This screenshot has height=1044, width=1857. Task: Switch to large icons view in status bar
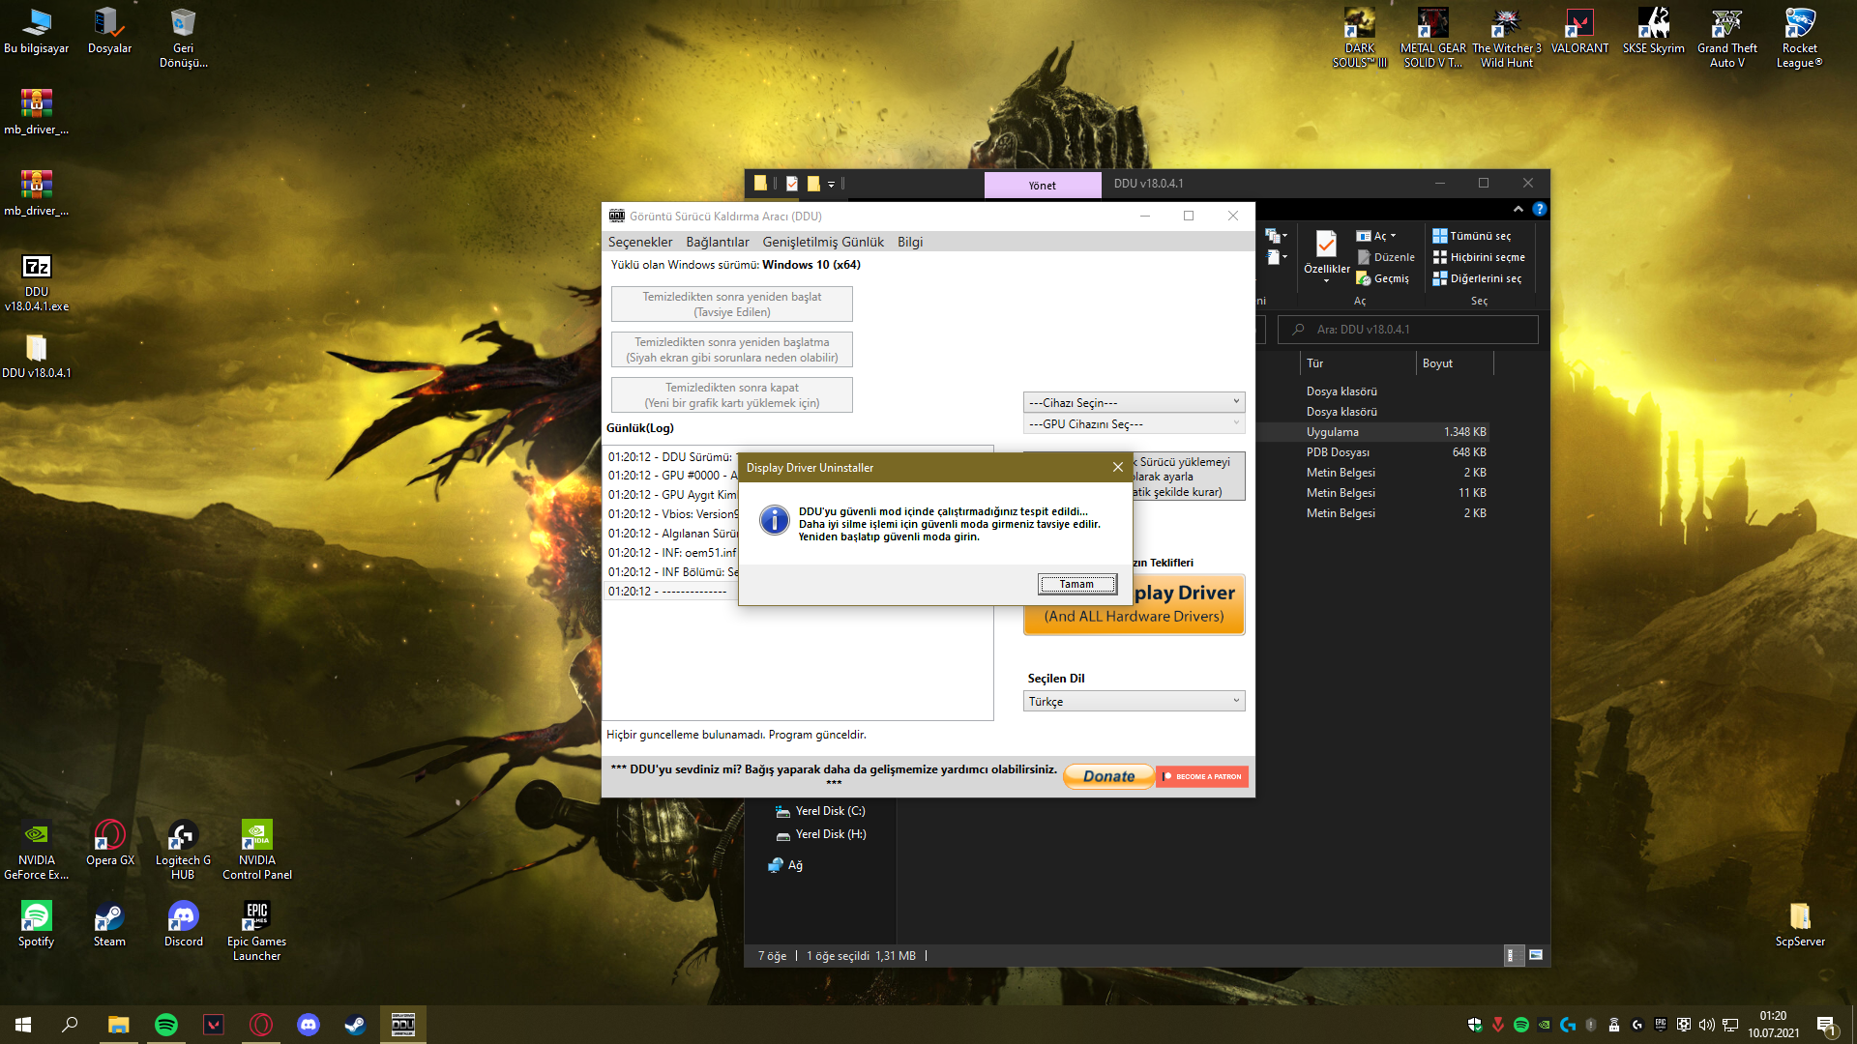(x=1535, y=955)
